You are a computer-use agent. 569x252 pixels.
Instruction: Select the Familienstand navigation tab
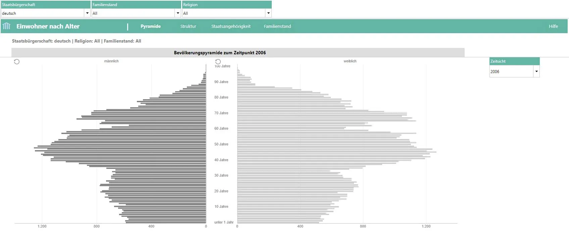(277, 26)
